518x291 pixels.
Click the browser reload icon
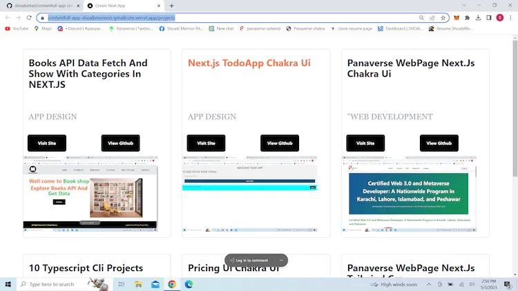[x=29, y=17]
